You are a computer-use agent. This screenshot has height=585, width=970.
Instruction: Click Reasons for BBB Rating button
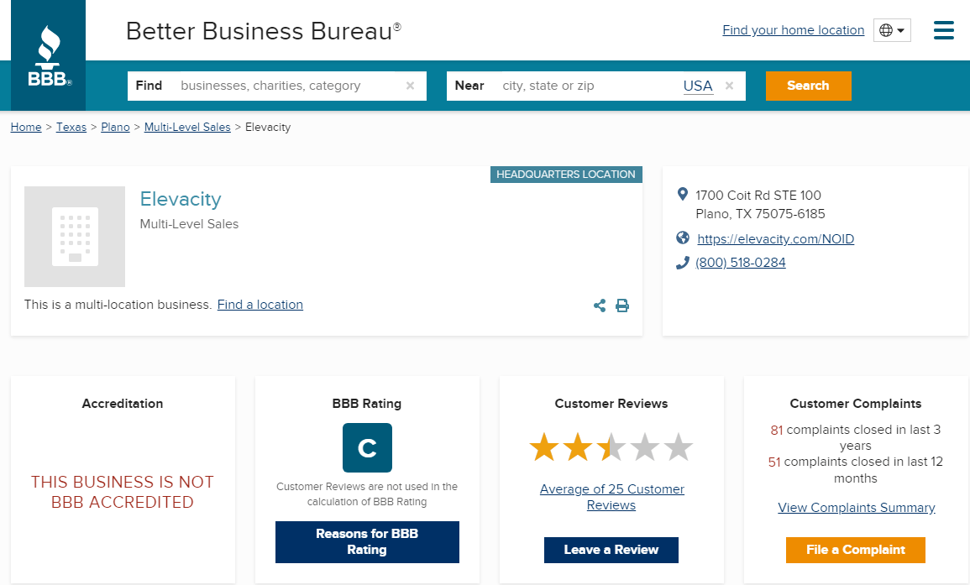pos(368,542)
